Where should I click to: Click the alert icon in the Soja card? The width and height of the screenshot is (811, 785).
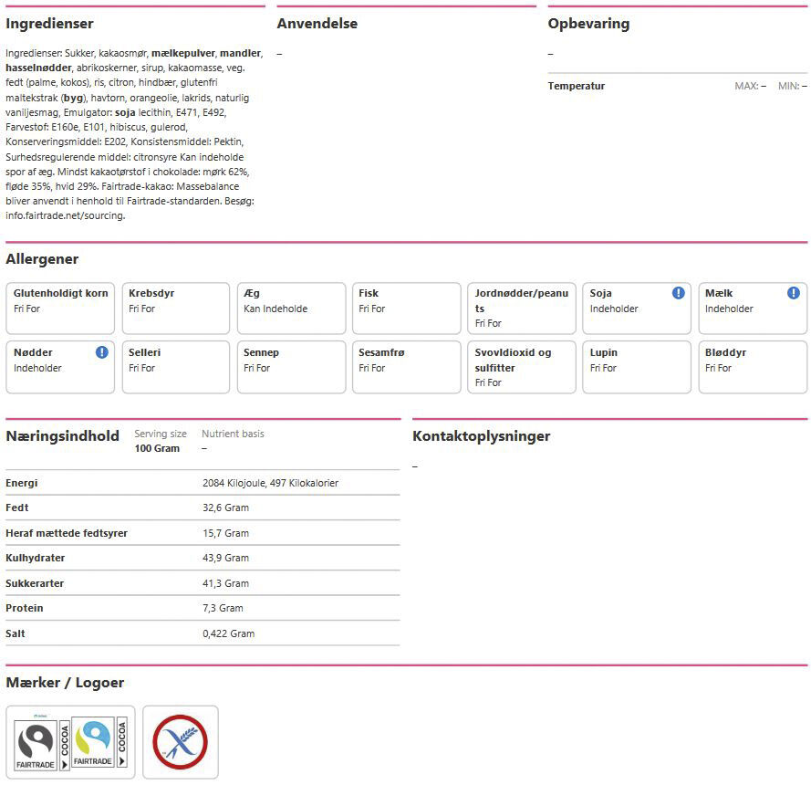click(x=678, y=293)
